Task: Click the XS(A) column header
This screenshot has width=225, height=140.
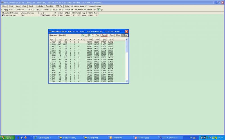Action: (x=90, y=13)
